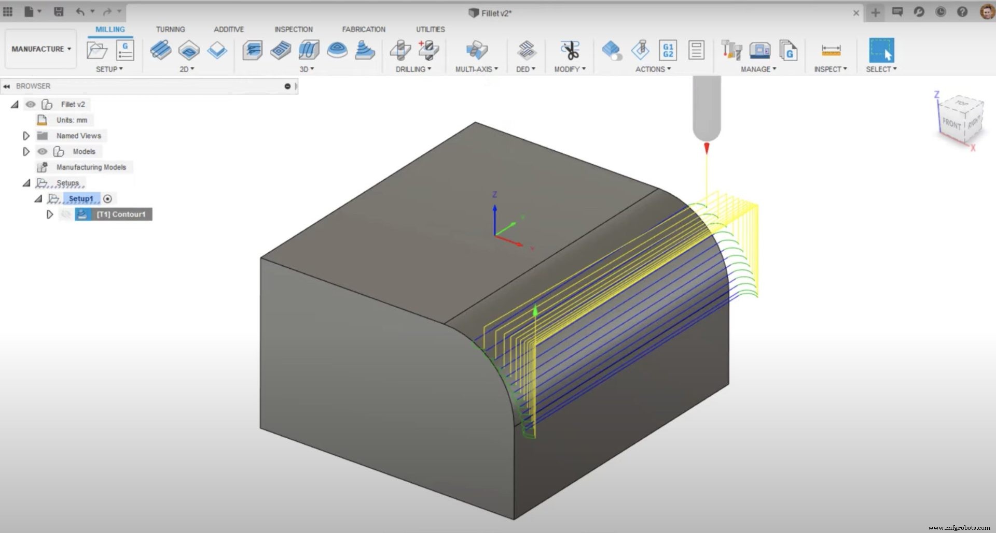996x533 pixels.
Task: Click the Simulate icon in Actions group
Action: point(612,50)
